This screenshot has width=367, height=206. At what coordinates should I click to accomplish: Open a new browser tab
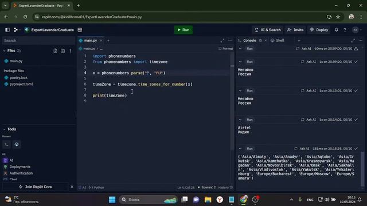(x=79, y=5)
